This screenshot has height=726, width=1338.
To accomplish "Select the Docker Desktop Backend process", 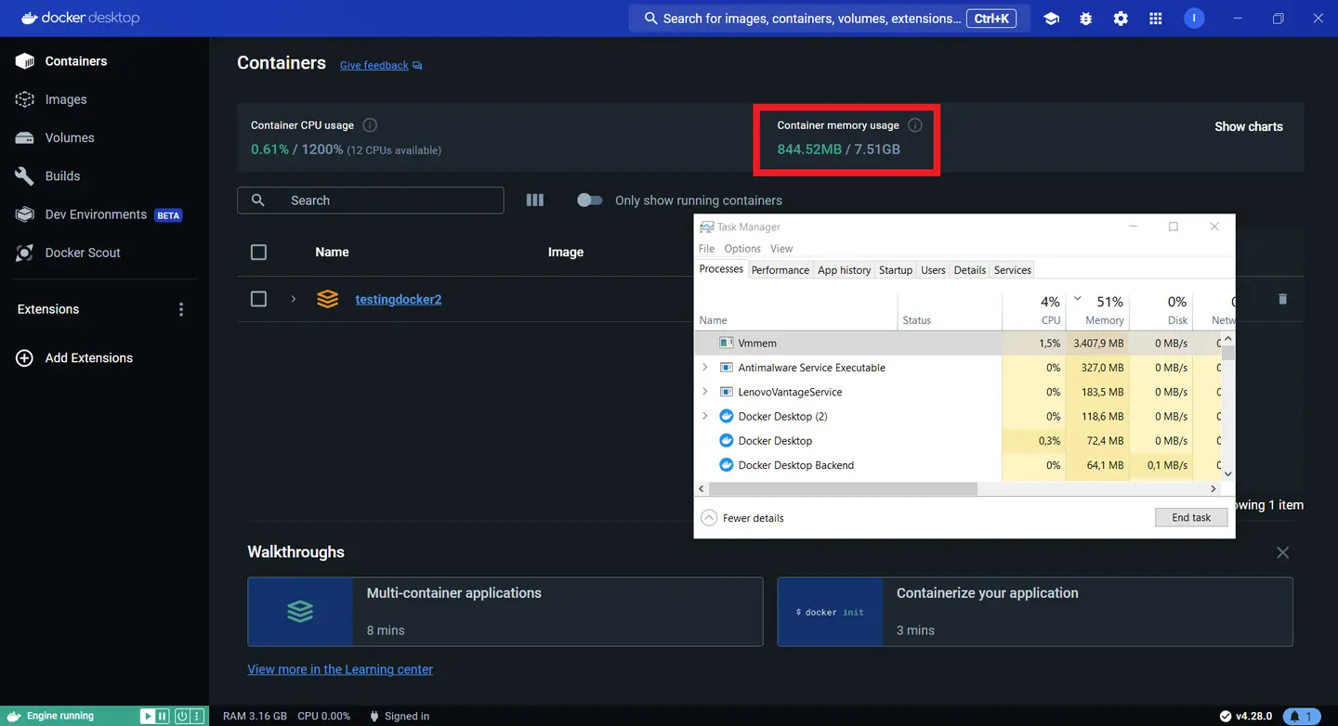I will (x=958, y=465).
